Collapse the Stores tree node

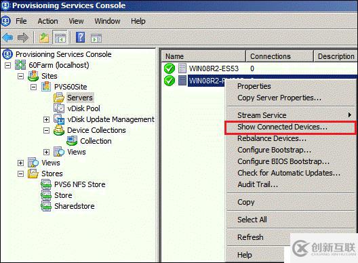20,174
